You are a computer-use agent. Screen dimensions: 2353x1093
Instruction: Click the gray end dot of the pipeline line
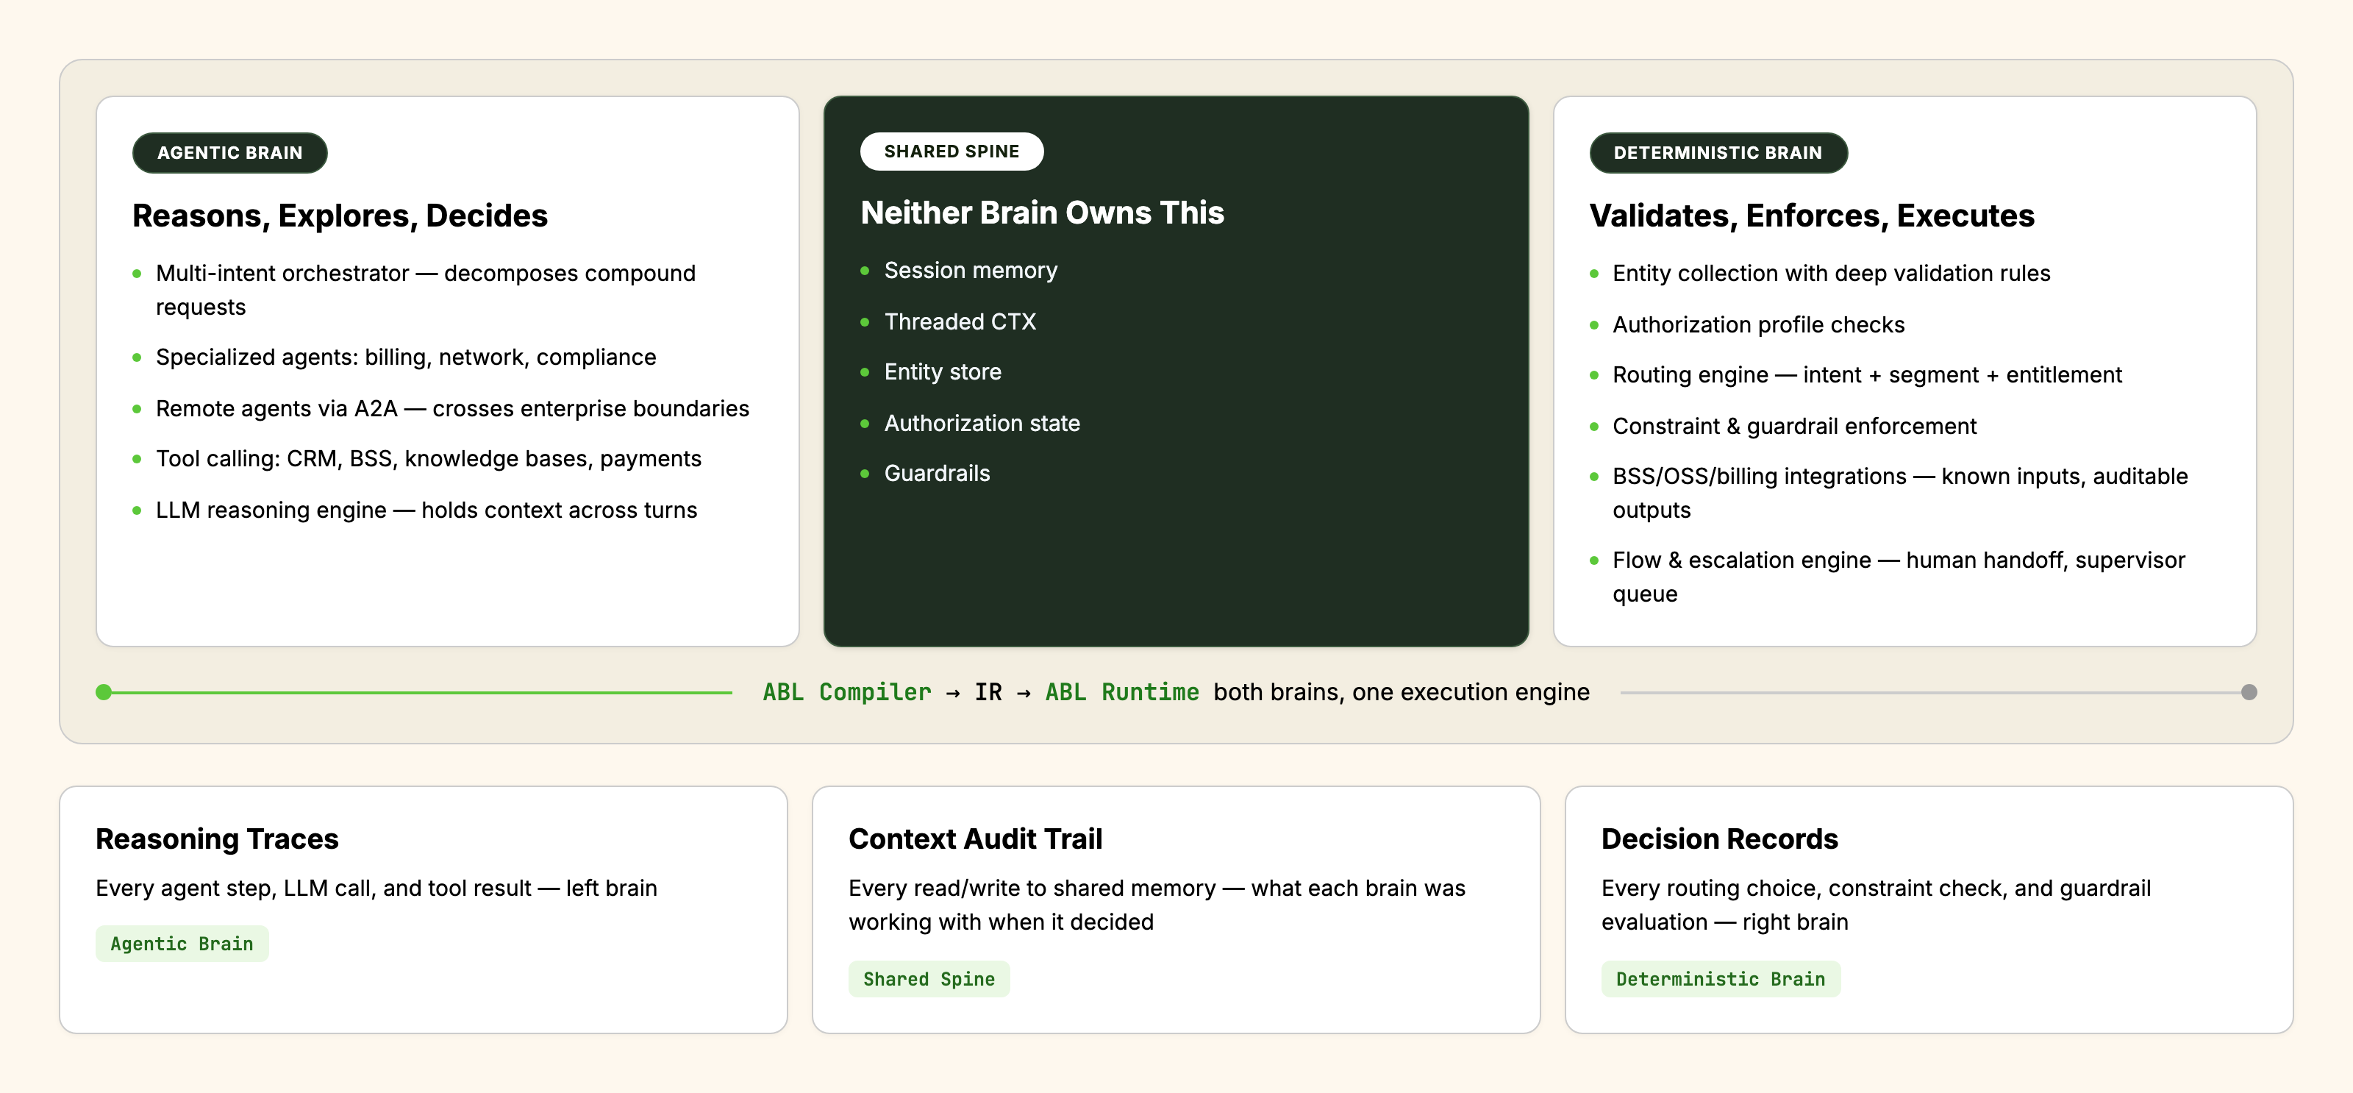tap(2249, 693)
